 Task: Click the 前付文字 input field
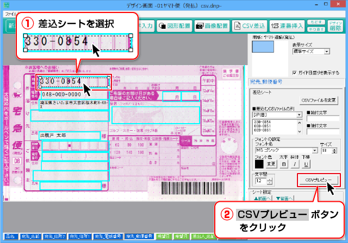point(323,118)
